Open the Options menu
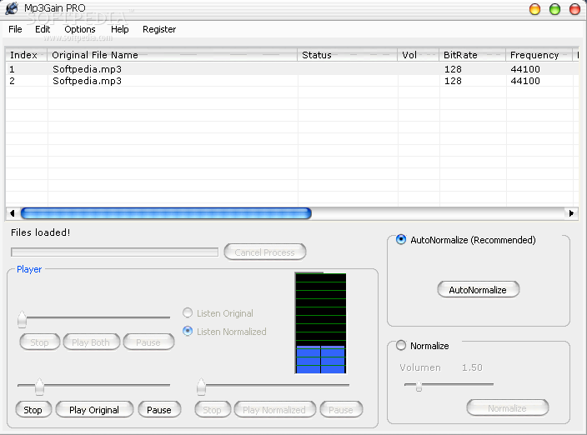 tap(80, 29)
